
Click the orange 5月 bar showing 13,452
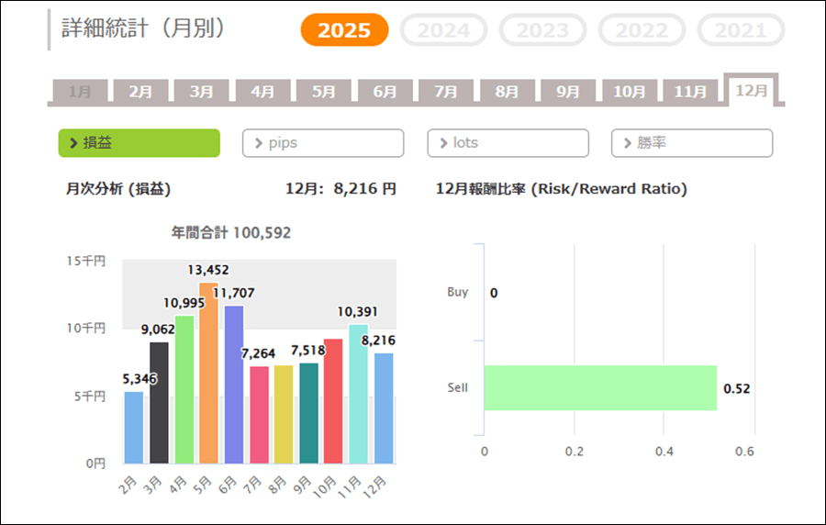[x=208, y=374]
